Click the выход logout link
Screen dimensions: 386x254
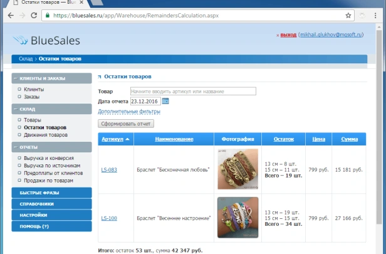pyautogui.click(x=288, y=35)
